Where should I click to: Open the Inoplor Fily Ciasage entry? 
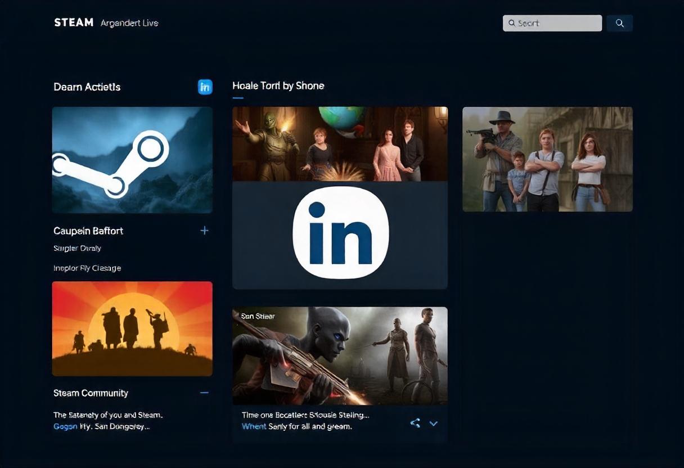(x=87, y=268)
